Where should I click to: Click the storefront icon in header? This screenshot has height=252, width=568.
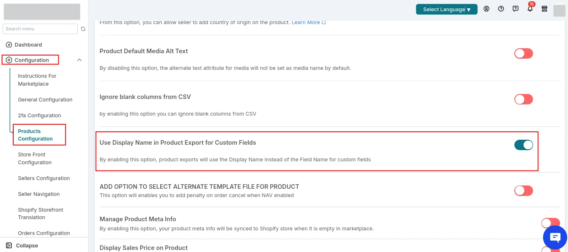[x=544, y=9]
